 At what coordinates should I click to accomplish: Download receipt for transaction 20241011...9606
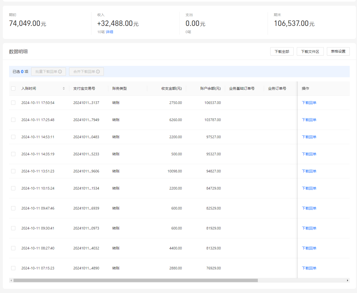coord(309,171)
